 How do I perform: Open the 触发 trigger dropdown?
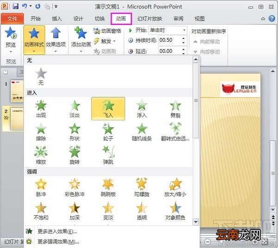coord(105,41)
